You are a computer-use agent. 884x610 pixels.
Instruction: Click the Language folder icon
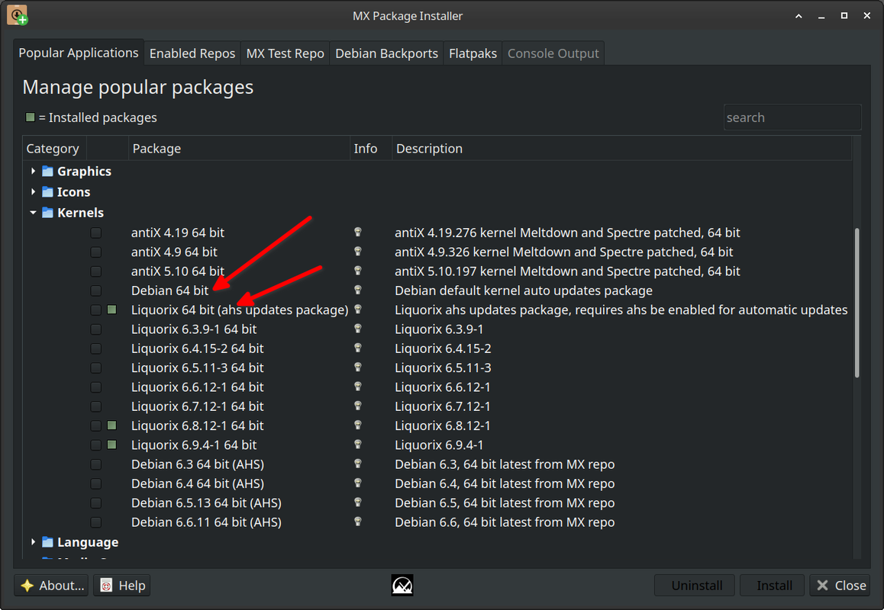(48, 542)
